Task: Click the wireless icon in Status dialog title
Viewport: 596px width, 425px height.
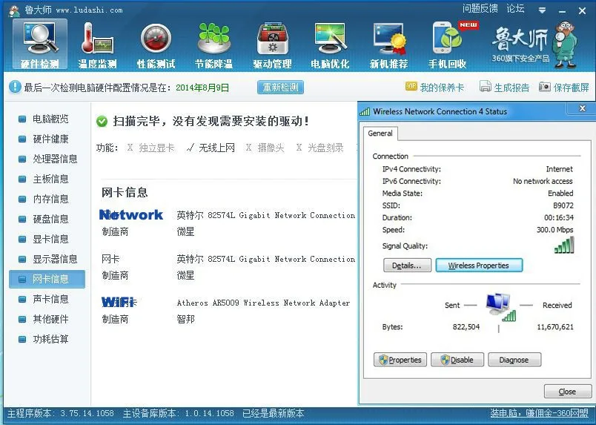Action: (x=365, y=111)
